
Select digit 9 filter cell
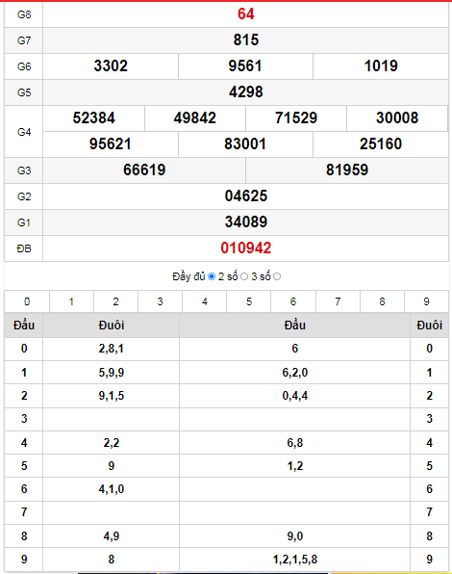coord(426,301)
